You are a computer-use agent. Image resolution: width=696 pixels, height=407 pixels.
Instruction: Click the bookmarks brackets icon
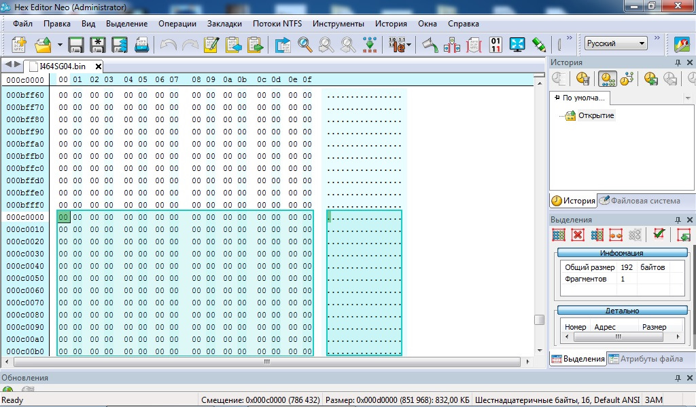[452, 45]
